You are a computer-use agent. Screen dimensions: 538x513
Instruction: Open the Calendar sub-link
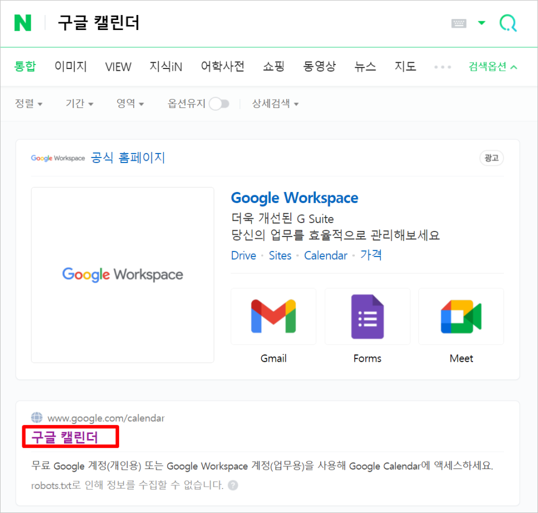tap(326, 255)
